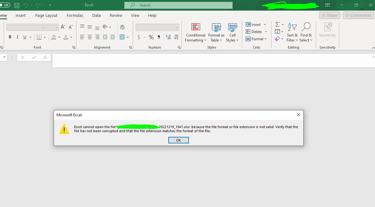Click OK in the Excel error dialog
Screen dimensions: 375x207
click(x=178, y=140)
